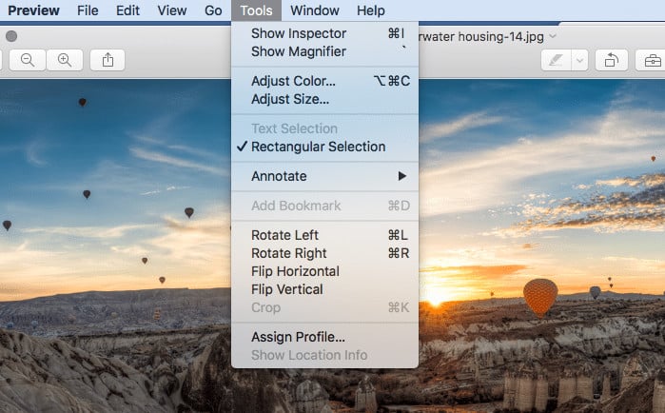Open the Window menu

315,10
